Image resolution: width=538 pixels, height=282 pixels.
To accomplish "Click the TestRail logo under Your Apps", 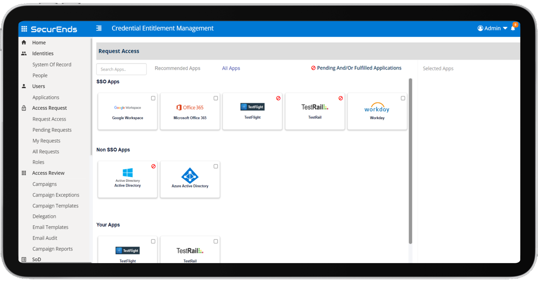I will click(x=190, y=251).
